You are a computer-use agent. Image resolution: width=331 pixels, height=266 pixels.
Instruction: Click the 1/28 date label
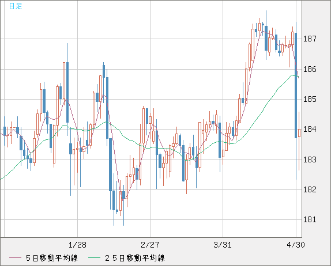tap(77, 245)
